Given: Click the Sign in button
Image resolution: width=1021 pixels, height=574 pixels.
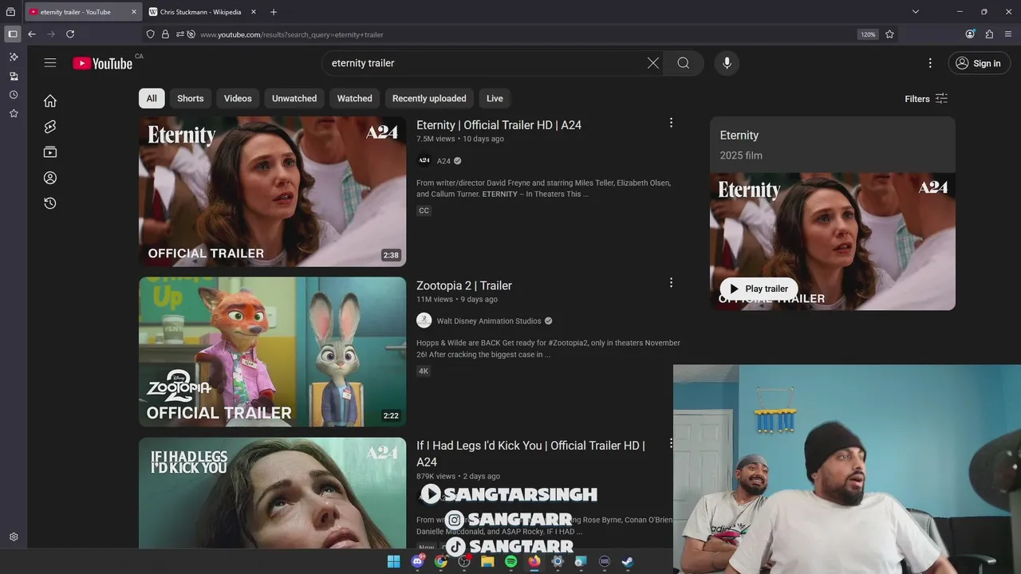Looking at the screenshot, I should [x=980, y=63].
